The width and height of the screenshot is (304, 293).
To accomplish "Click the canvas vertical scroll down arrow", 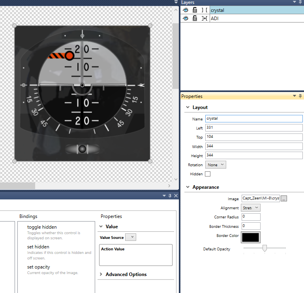I will point(176,179).
